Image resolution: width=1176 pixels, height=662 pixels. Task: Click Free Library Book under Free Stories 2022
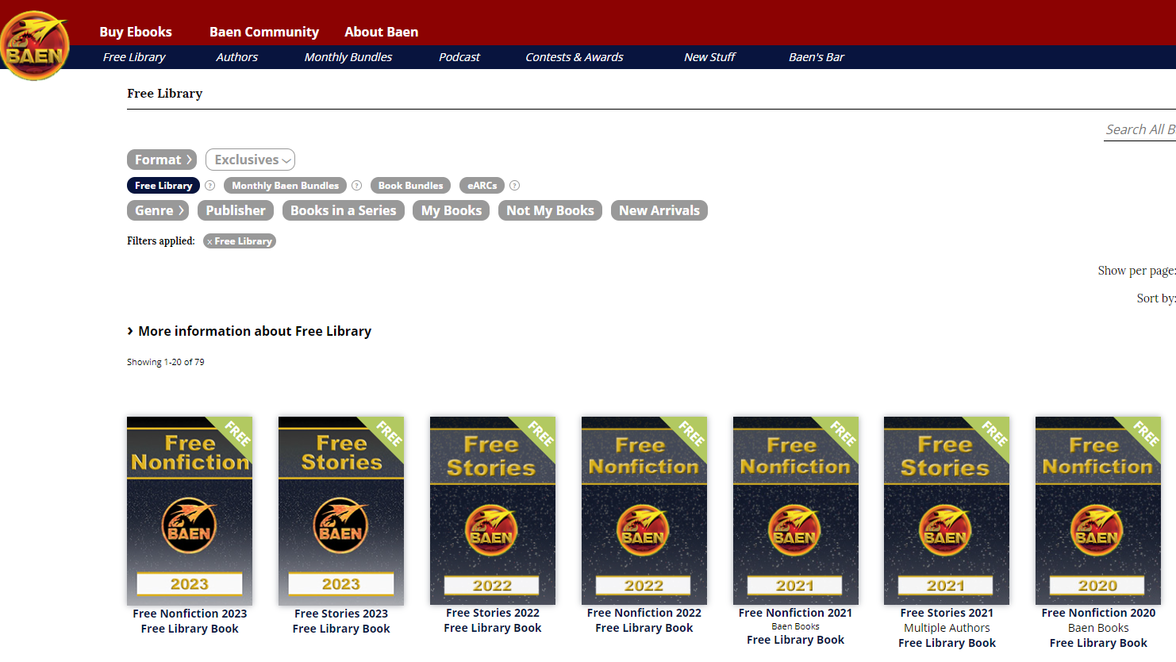[493, 628]
